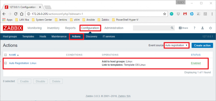Open the oVirt bookmark folder
The height and width of the screenshot is (101, 216).
(x=75, y=20)
